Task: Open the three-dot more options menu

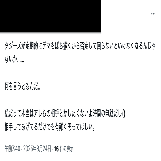Action: 153,14
